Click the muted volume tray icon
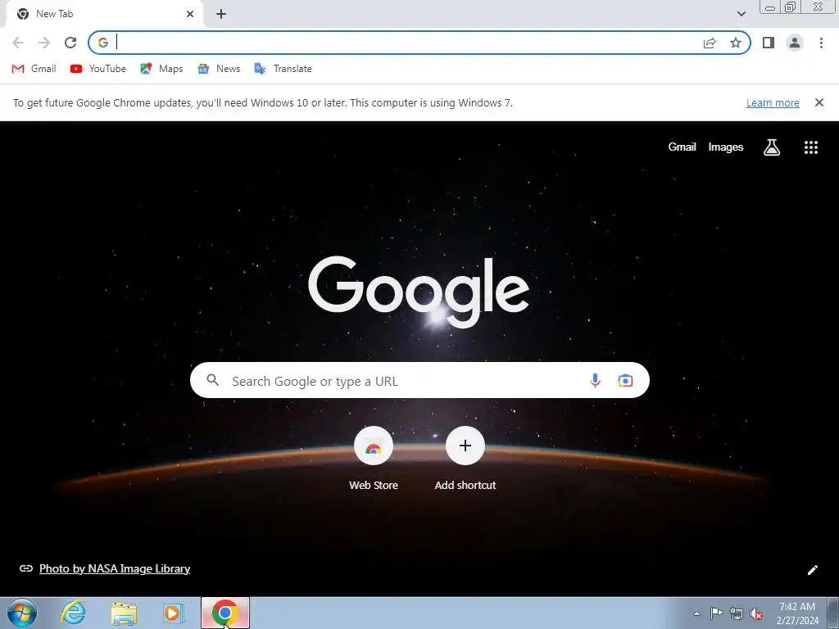This screenshot has height=629, width=839. pyautogui.click(x=756, y=614)
